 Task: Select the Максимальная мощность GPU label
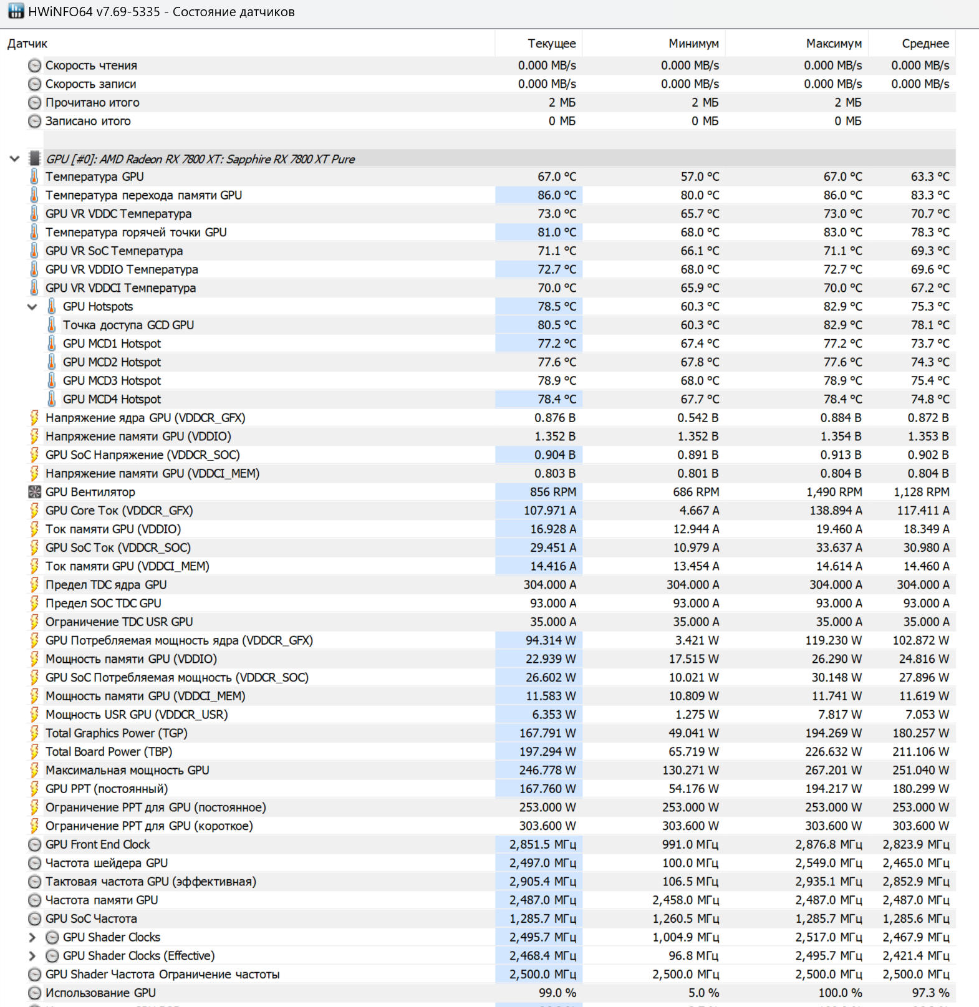pos(127,771)
